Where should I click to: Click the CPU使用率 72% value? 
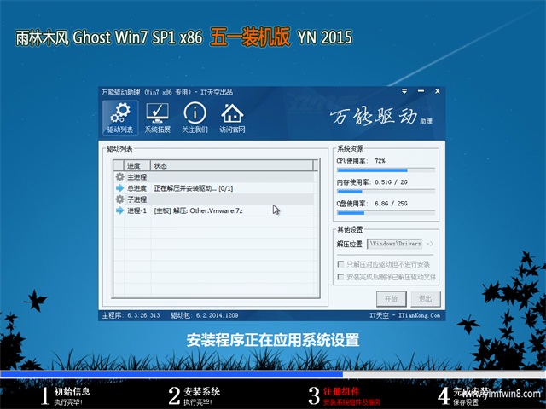380,161
